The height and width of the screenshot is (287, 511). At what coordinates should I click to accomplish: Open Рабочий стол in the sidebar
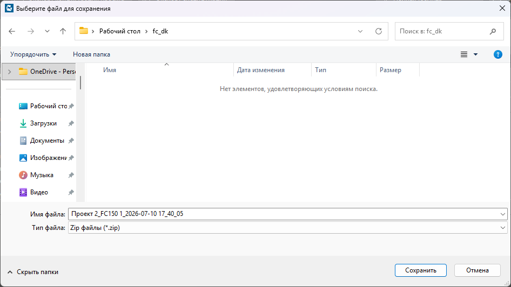43,106
